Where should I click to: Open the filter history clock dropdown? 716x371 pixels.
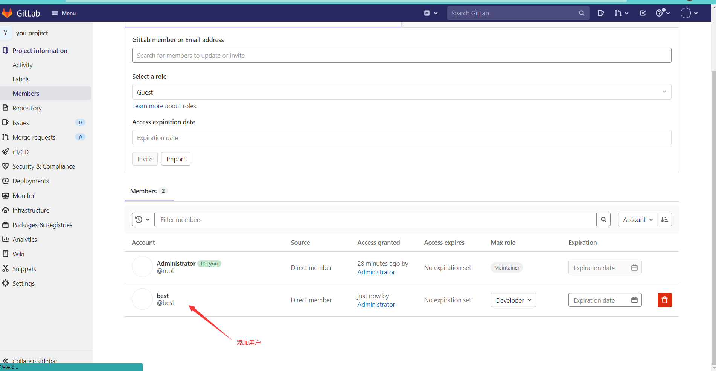143,219
